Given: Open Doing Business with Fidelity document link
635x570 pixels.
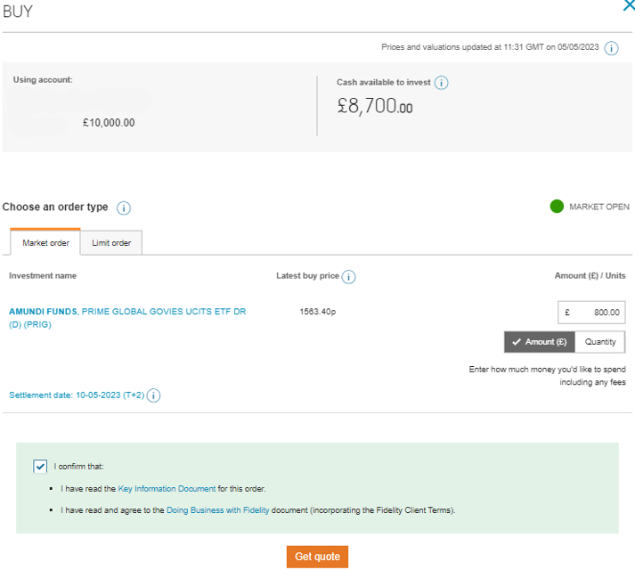Looking at the screenshot, I should [x=218, y=510].
